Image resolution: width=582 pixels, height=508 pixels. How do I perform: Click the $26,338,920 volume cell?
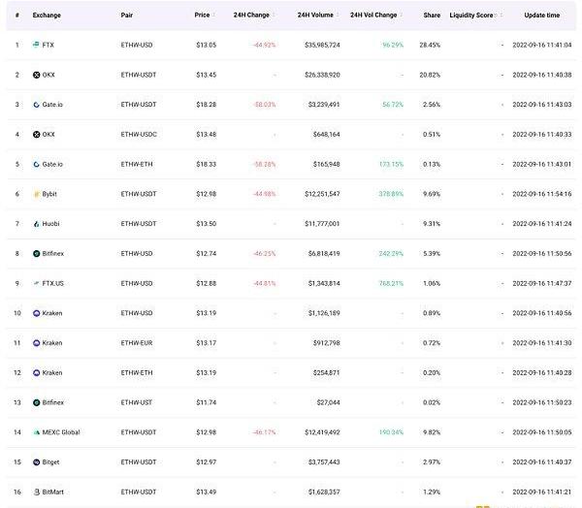[322, 75]
